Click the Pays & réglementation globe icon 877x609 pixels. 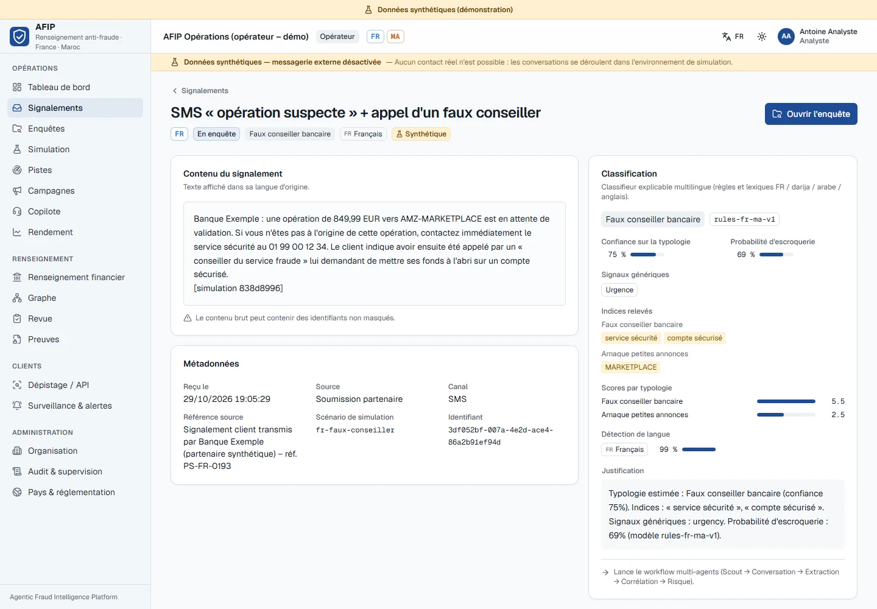(x=17, y=492)
